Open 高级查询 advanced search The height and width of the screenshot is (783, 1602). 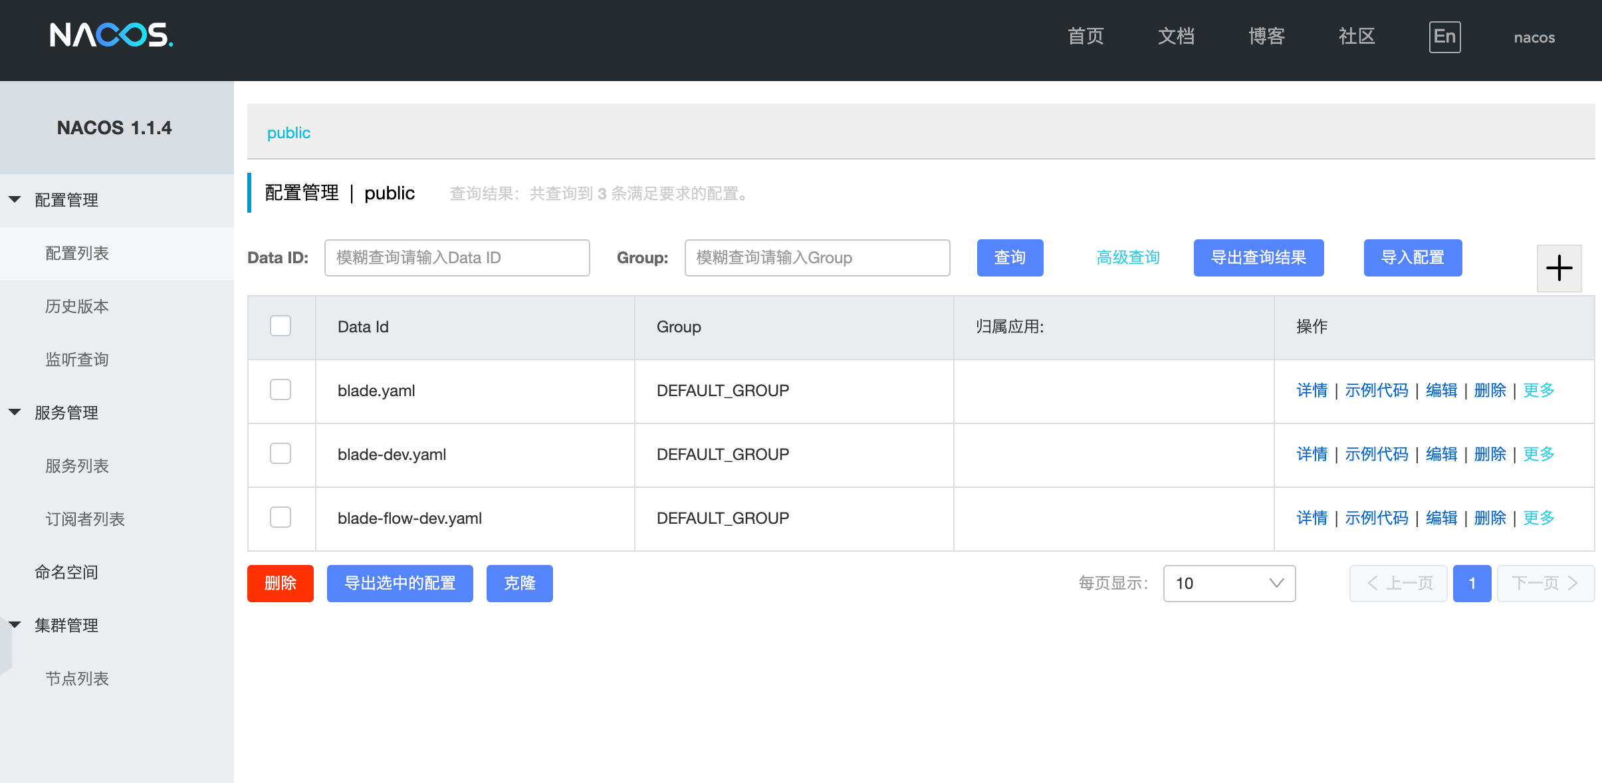click(x=1128, y=258)
